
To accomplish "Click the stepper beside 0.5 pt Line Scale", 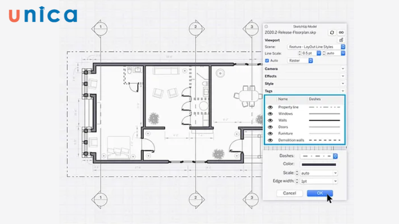I will pos(300,53).
